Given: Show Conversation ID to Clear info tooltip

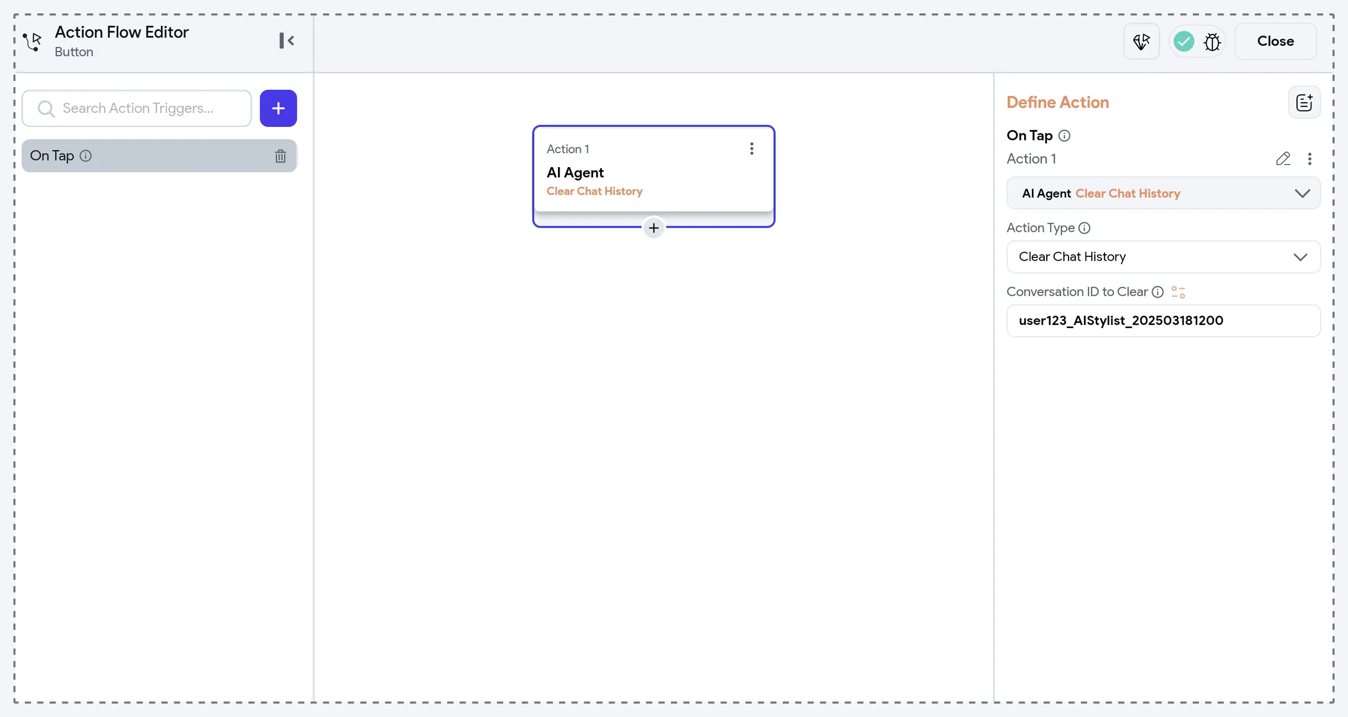Looking at the screenshot, I should click(x=1158, y=291).
